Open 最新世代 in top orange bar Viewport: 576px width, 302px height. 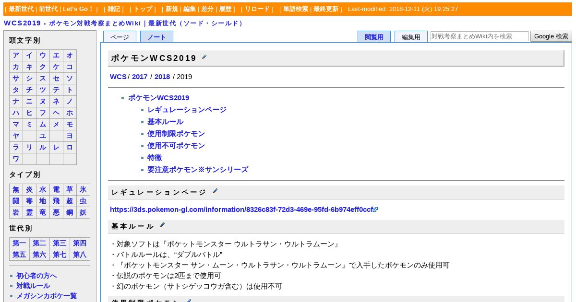[x=21, y=9]
